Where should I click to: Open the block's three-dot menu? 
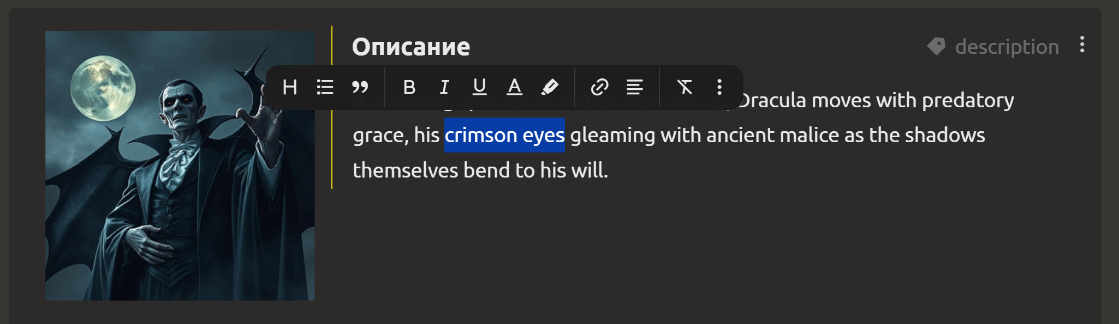click(x=1082, y=45)
